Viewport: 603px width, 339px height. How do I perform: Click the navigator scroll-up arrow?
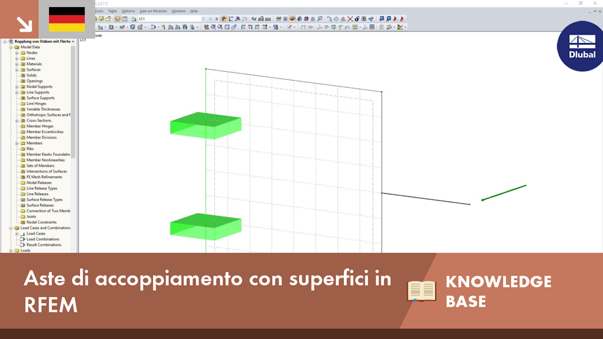tap(73, 42)
